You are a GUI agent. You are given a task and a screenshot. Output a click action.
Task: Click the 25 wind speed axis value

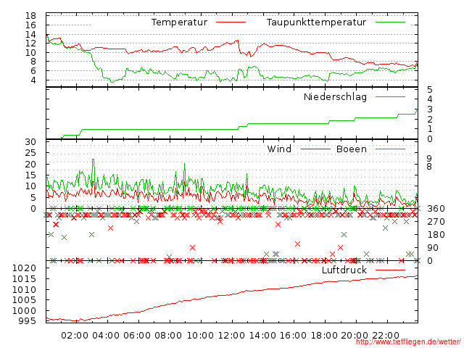[x=30, y=153]
